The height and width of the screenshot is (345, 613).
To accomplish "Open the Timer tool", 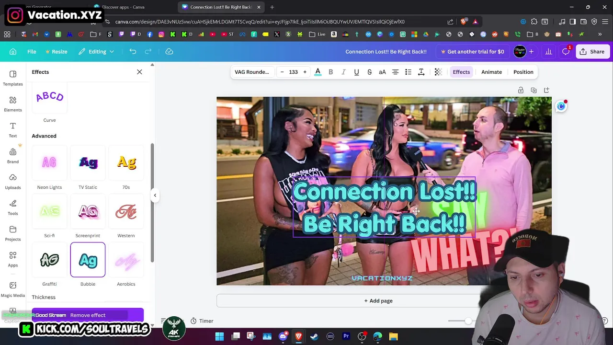I will click(x=202, y=321).
